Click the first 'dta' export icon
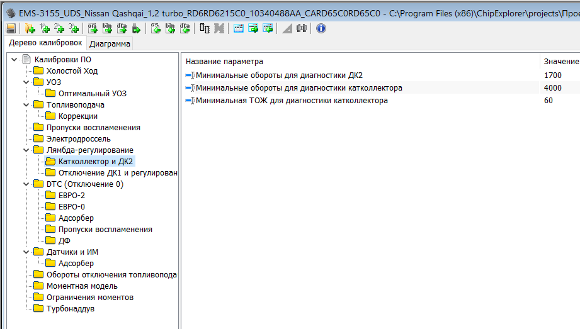Image resolution: width=580 pixels, height=329 pixels. 122,28
